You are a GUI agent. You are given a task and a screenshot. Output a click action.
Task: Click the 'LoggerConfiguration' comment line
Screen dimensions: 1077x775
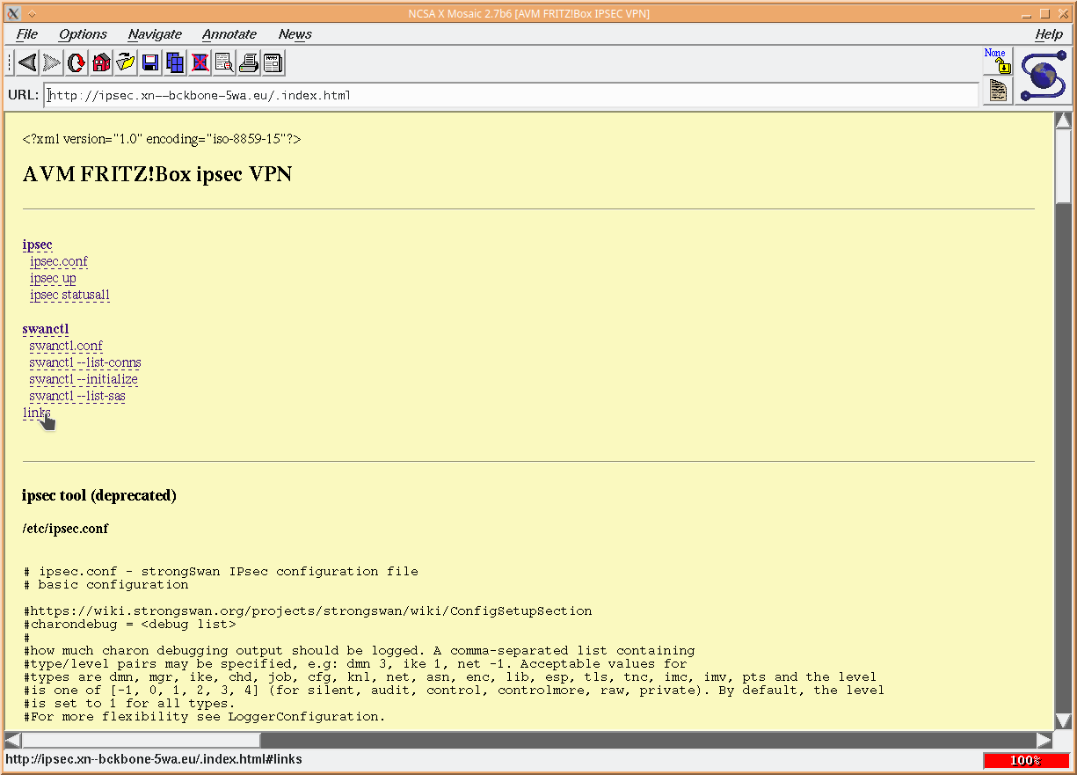(205, 716)
